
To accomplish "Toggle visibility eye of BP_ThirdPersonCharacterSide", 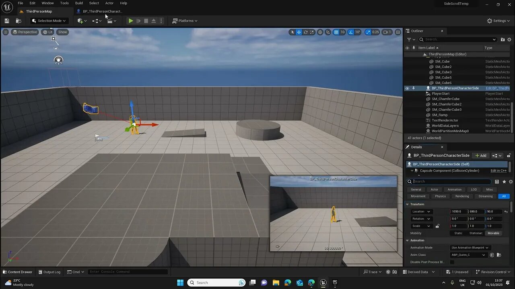I will 407,88.
